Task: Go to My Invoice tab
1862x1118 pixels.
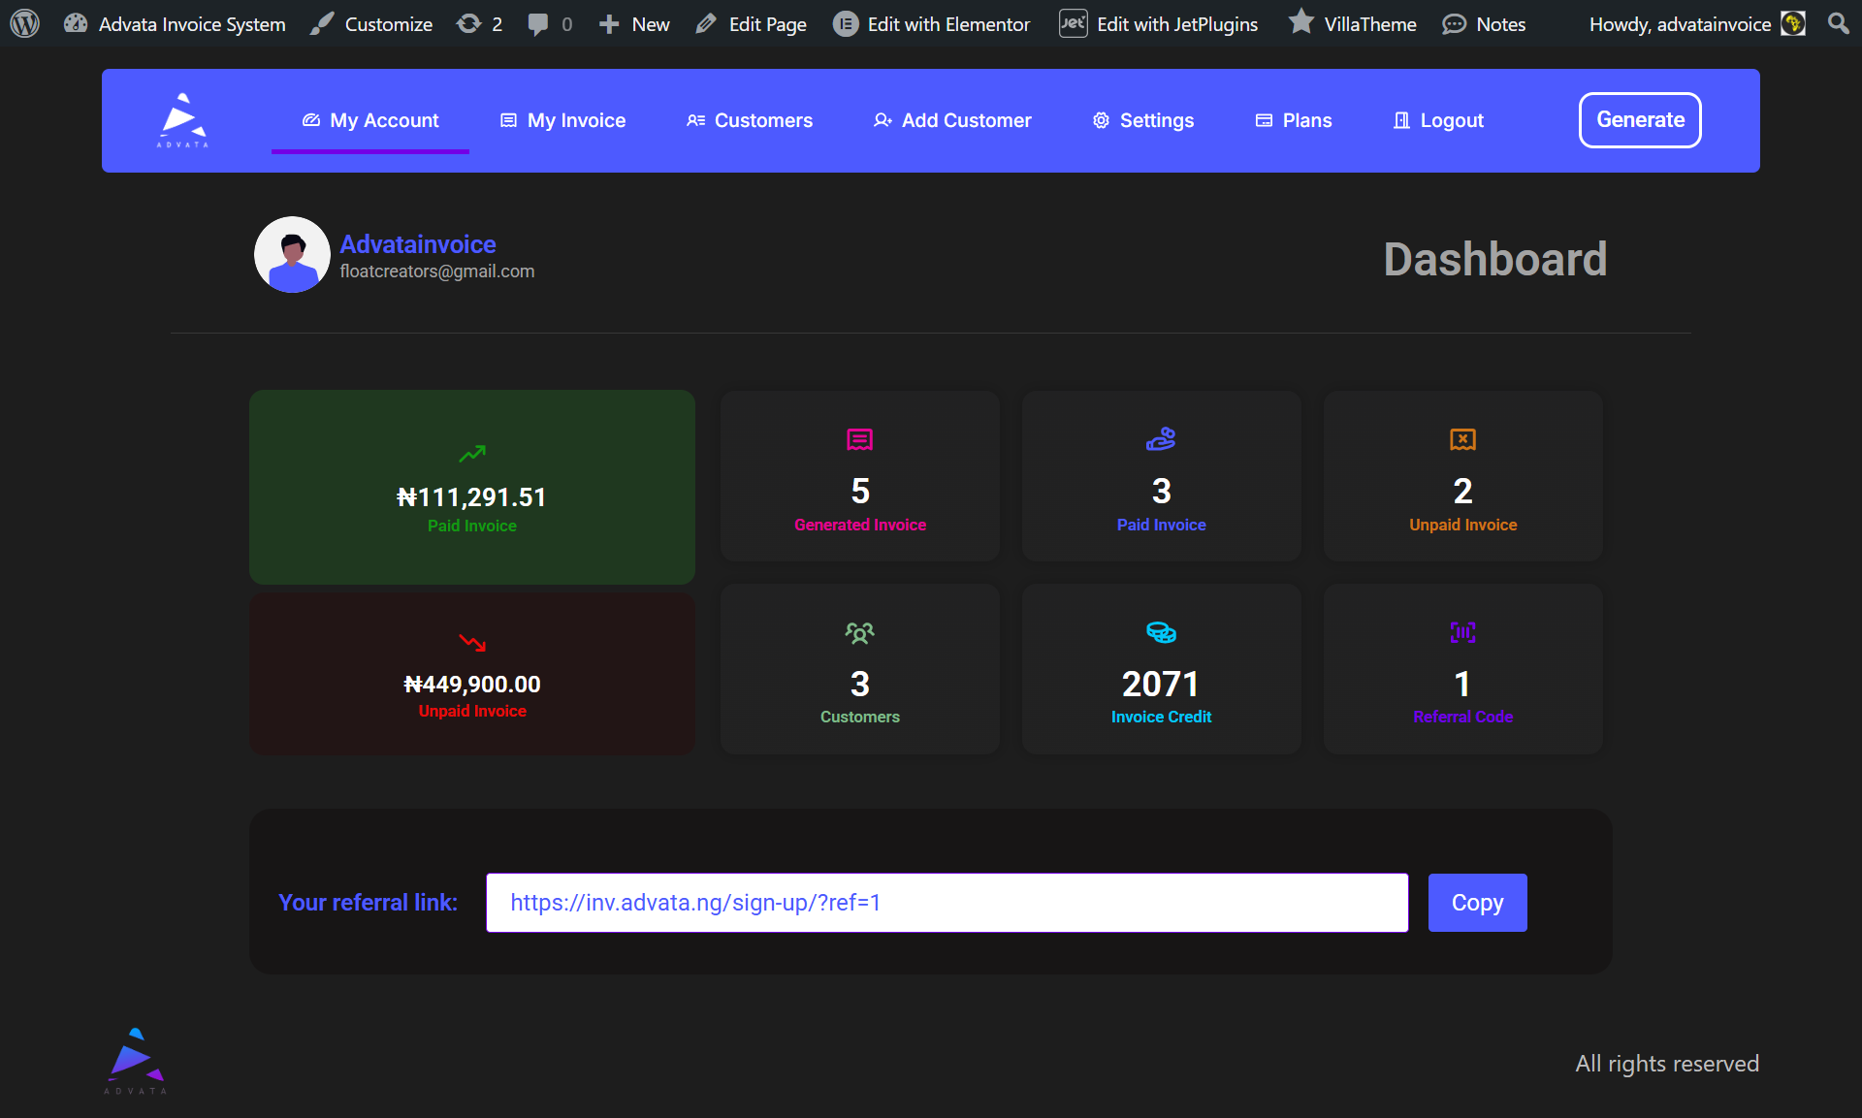Action: pos(562,120)
